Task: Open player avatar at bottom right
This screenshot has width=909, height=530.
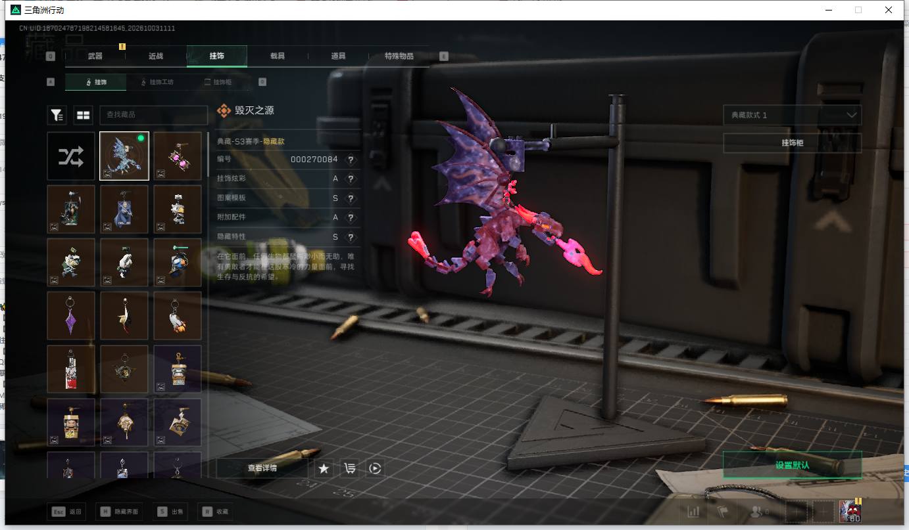Action: 850,511
